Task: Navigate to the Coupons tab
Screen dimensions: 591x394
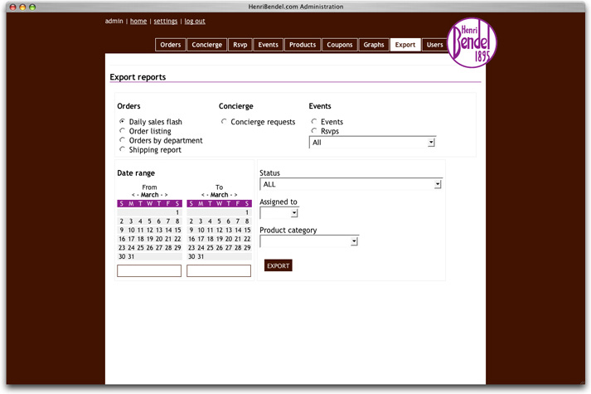Action: pos(339,45)
